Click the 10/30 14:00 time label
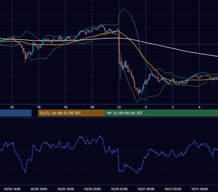Viewport: 218px width, 192px height. 12,189
